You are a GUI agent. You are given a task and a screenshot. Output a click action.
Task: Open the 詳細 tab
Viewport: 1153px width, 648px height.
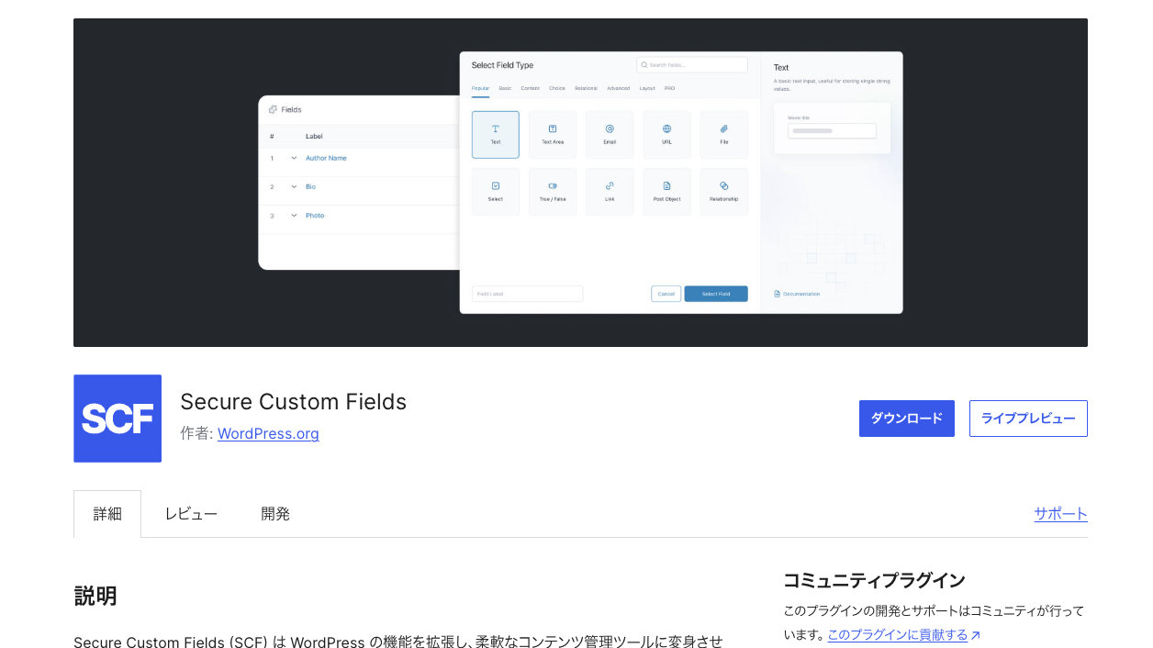pyautogui.click(x=107, y=514)
